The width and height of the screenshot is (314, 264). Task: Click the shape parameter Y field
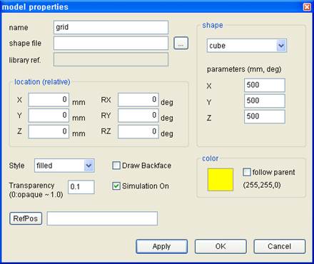point(265,101)
